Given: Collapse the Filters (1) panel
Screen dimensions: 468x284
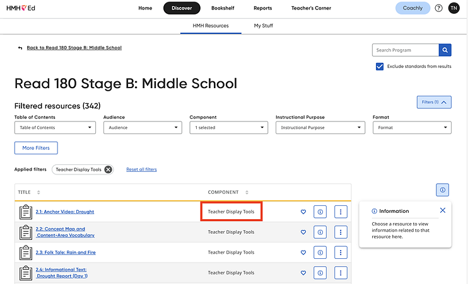Looking at the screenshot, I should coord(434,102).
